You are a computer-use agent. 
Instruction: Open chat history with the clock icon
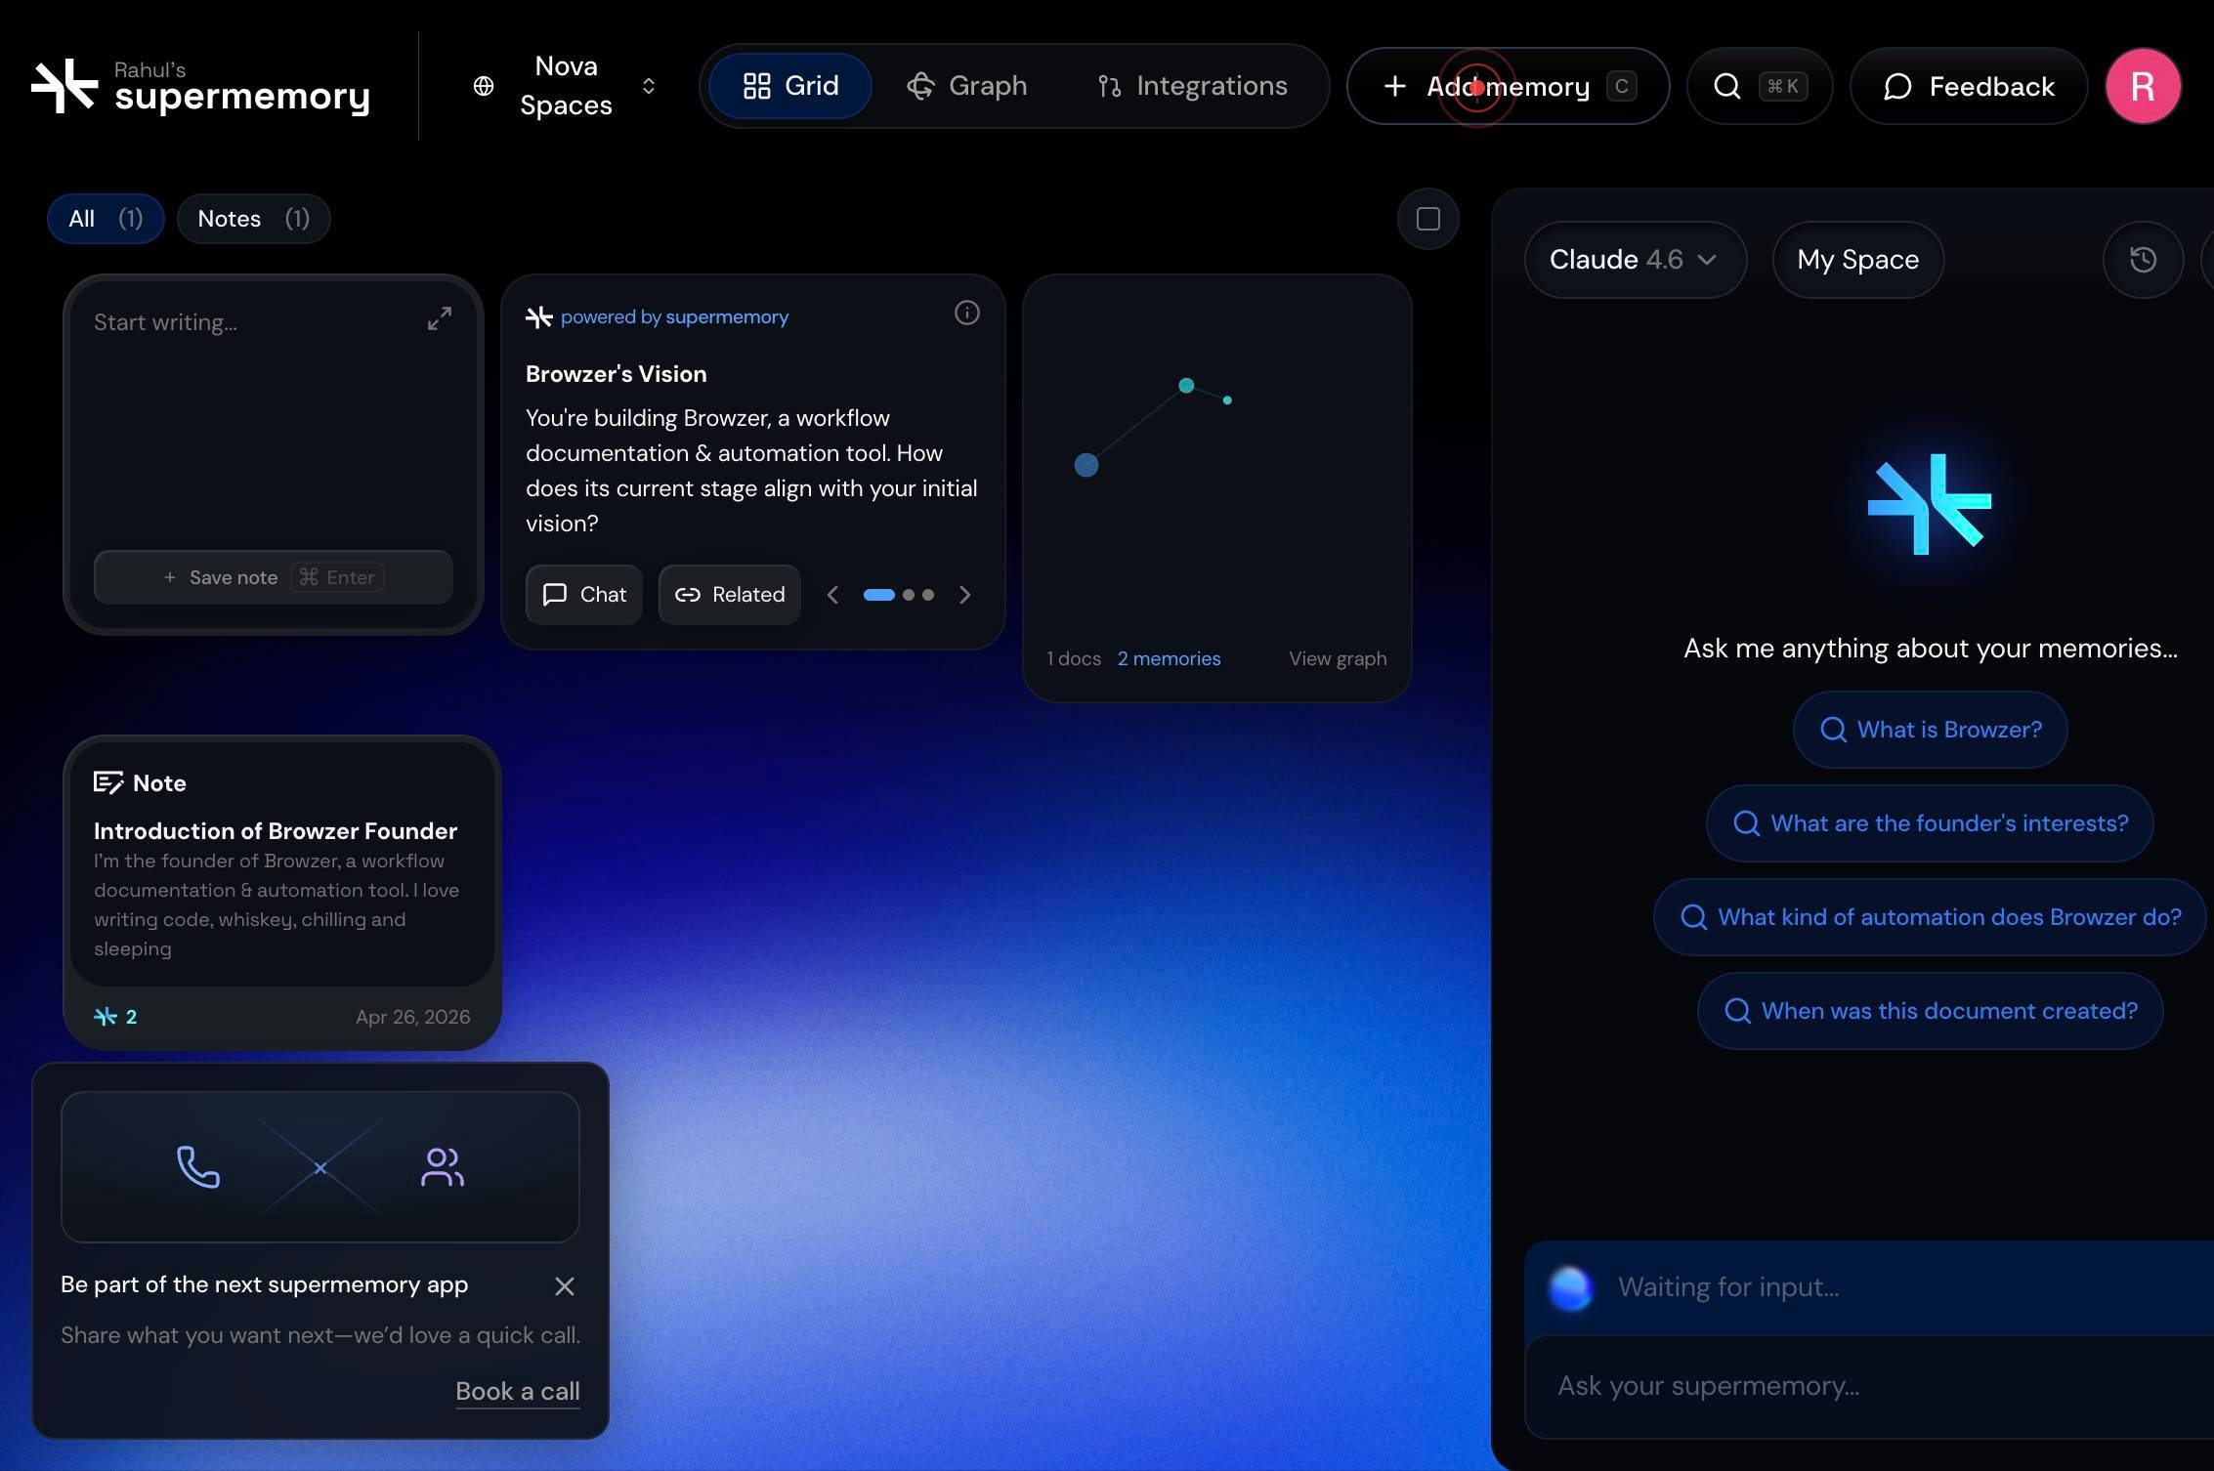(x=2143, y=260)
